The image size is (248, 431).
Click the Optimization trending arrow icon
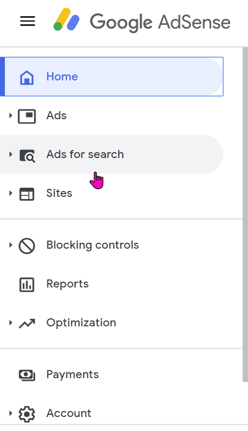(x=26, y=324)
